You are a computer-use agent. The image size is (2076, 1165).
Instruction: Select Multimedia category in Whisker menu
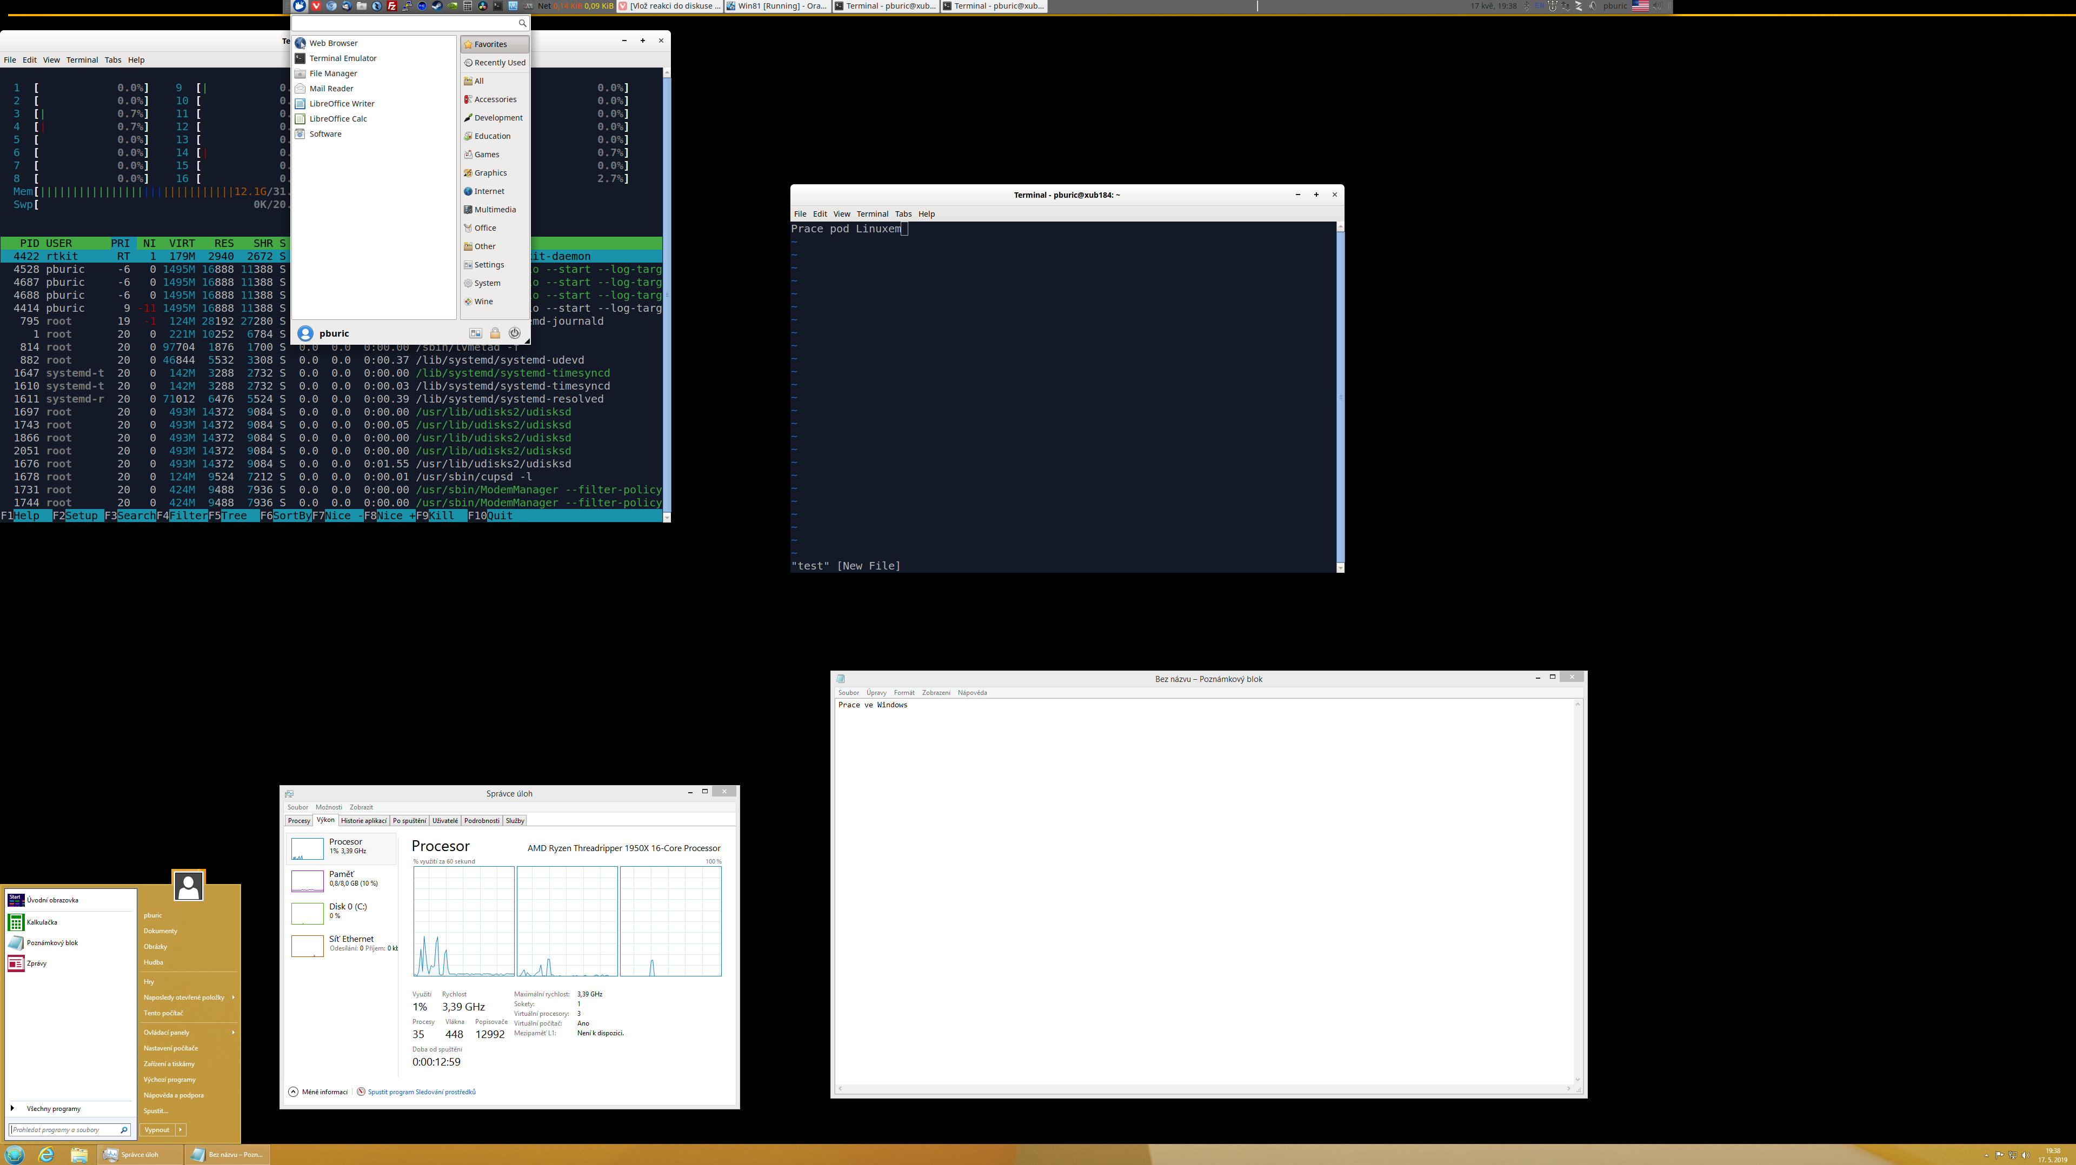(x=495, y=210)
